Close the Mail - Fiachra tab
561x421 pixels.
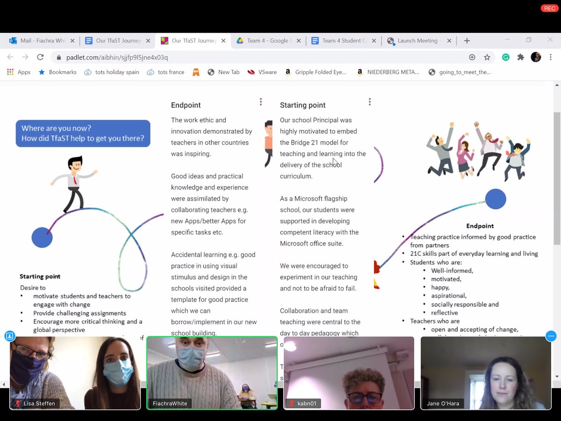click(x=72, y=41)
